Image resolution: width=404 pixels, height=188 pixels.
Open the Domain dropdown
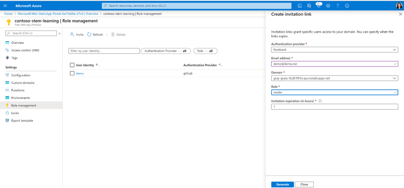click(334, 78)
